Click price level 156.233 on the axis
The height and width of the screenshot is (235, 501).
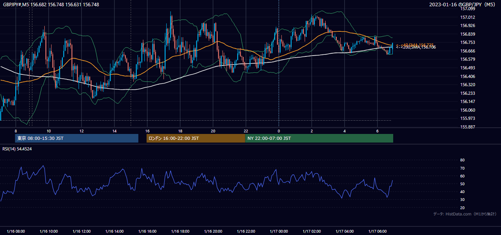pyautogui.click(x=468, y=93)
